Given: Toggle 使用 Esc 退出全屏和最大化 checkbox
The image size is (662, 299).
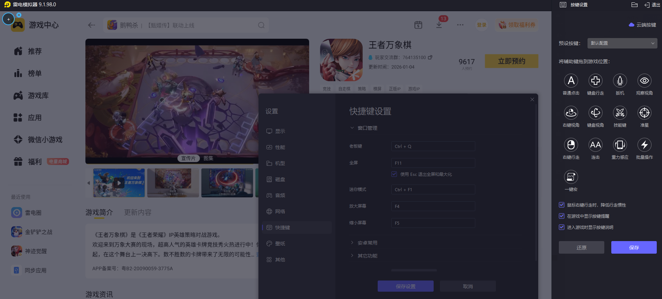Looking at the screenshot, I should pyautogui.click(x=394, y=174).
